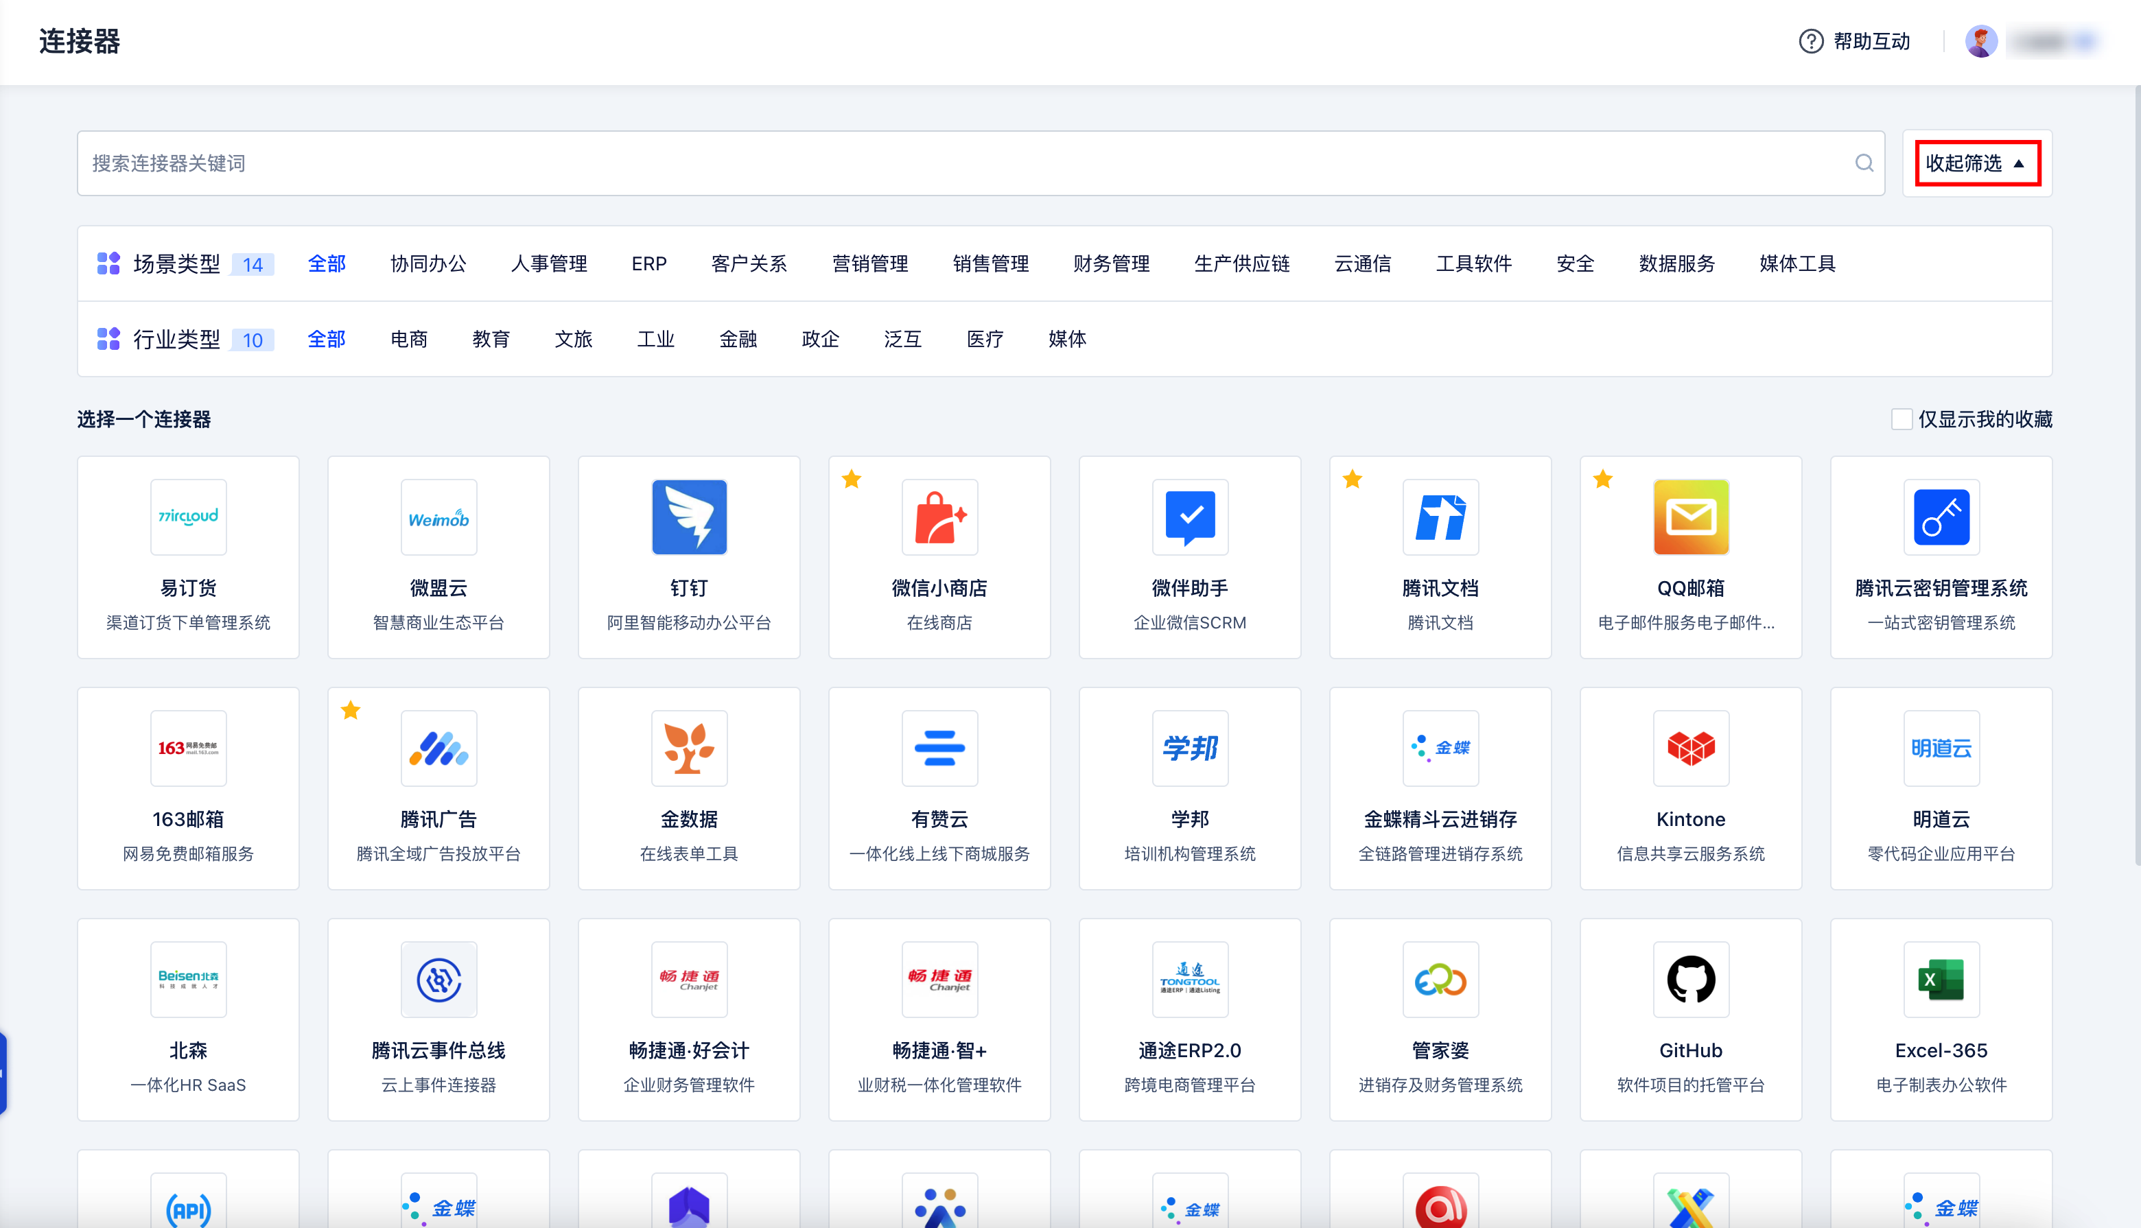Filter by 金融 industry
This screenshot has height=1228, width=2141.
click(x=738, y=339)
